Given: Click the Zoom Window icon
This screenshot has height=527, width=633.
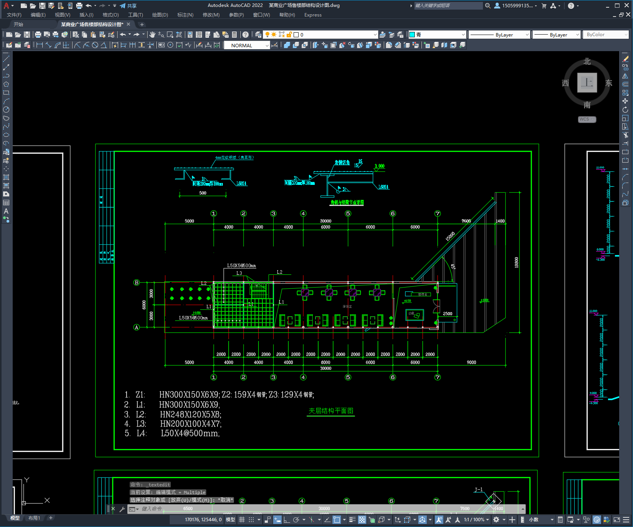Looking at the screenshot, I should click(x=170, y=35).
